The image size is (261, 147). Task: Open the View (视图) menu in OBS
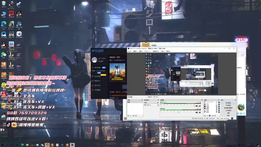141,51
